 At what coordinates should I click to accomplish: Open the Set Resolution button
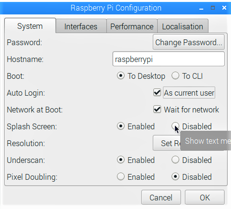pyautogui.click(x=167, y=143)
